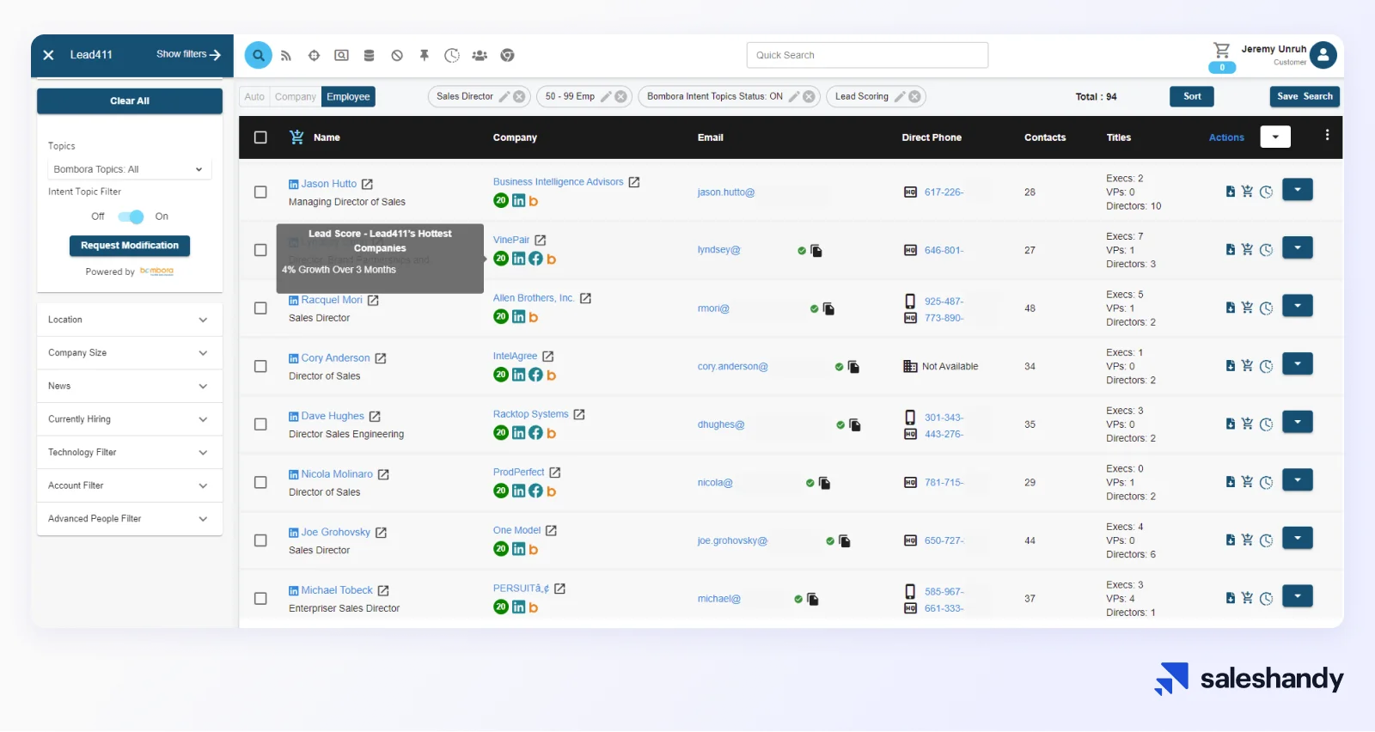Open the cory.anderson@ email link
The height and width of the screenshot is (732, 1375).
[x=732, y=367]
